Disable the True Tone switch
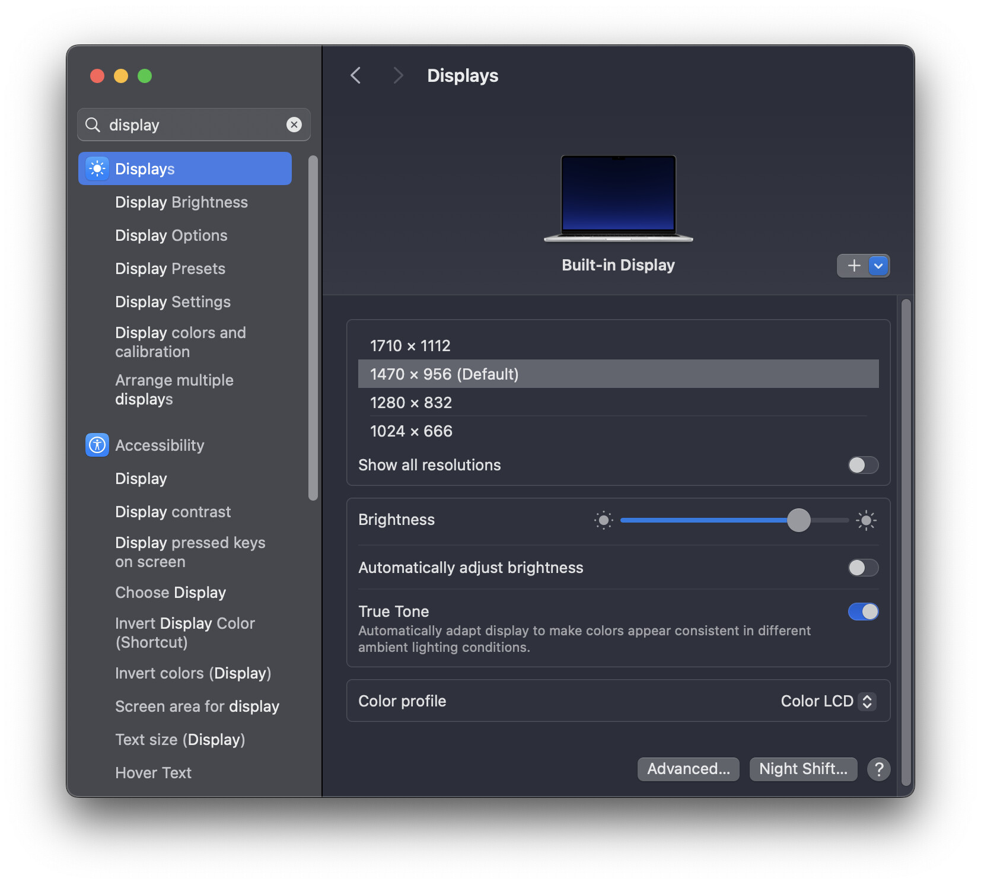981x885 pixels. click(863, 612)
